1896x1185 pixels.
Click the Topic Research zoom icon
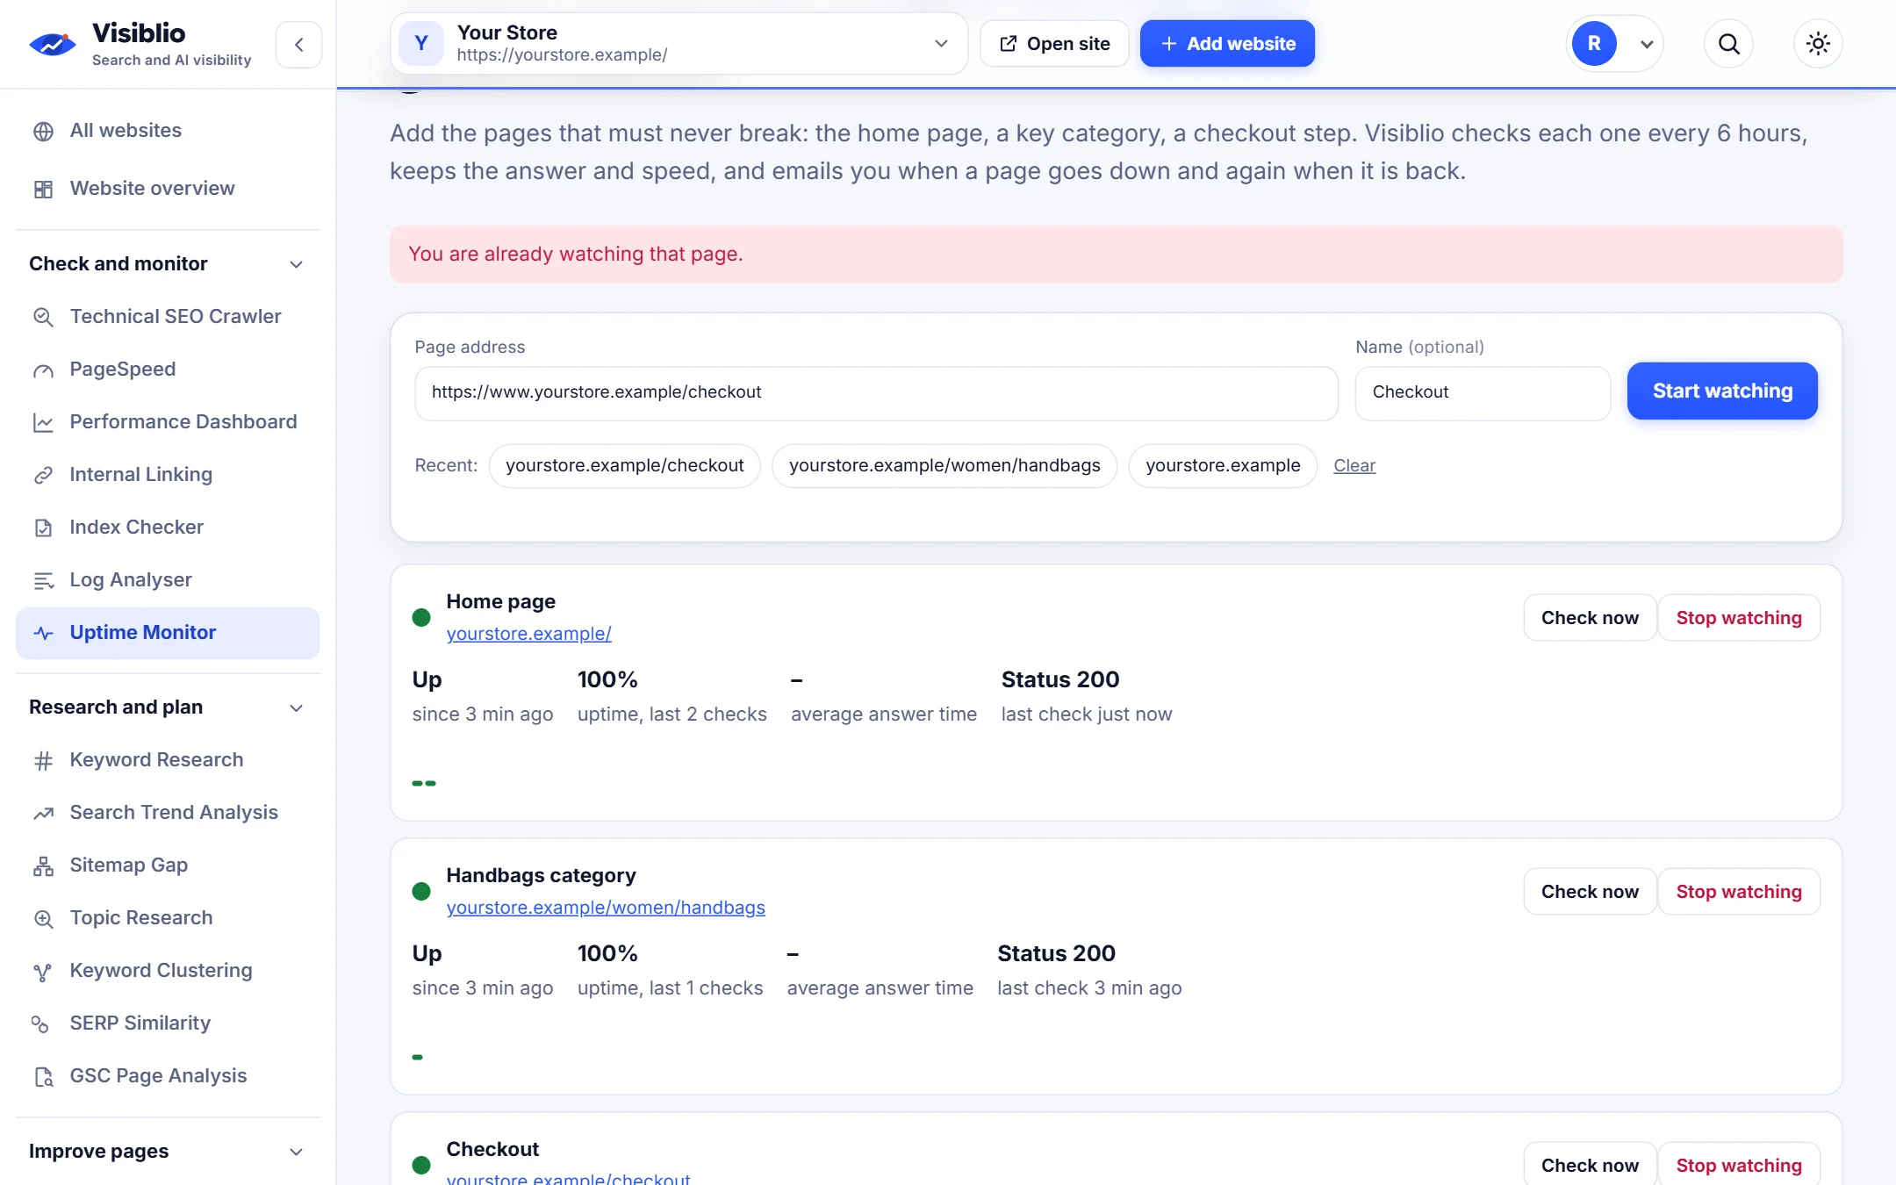[x=43, y=919]
